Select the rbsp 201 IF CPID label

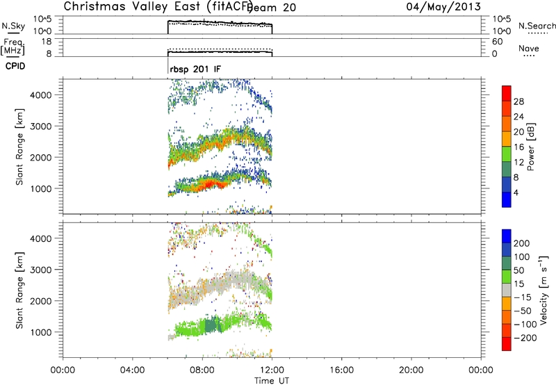pyautogui.click(x=195, y=69)
